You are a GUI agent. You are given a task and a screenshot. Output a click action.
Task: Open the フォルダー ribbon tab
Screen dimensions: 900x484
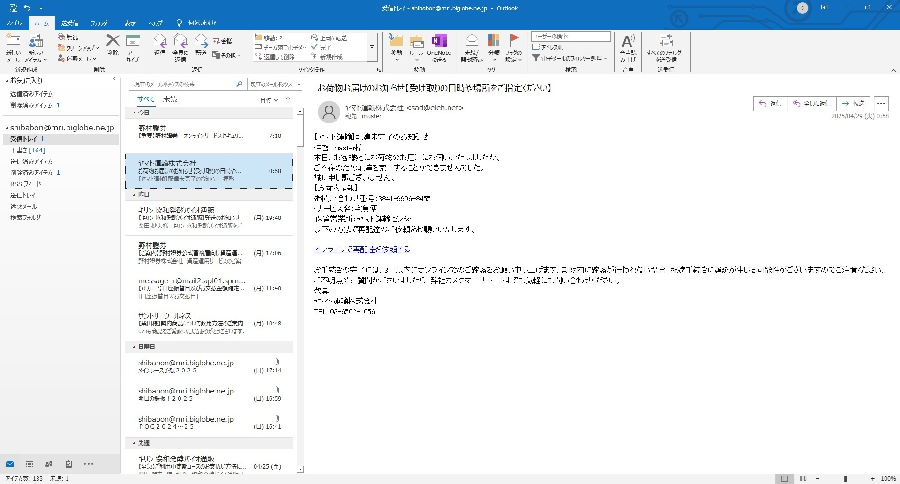coord(101,23)
